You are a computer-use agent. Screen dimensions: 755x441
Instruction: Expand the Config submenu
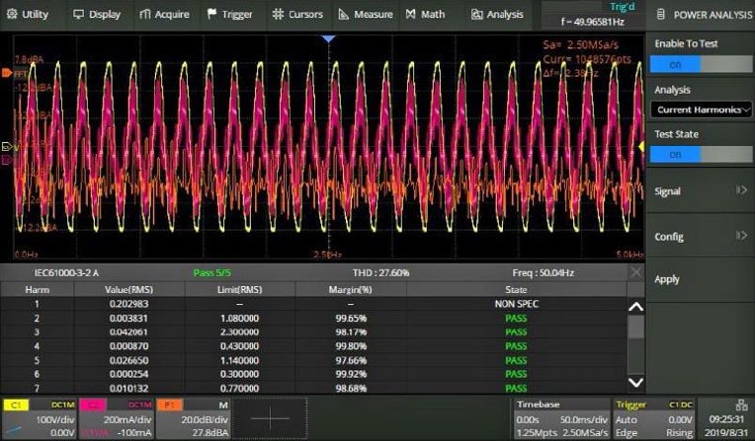701,236
